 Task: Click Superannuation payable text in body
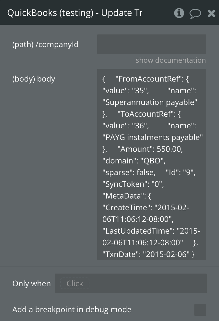[150, 102]
